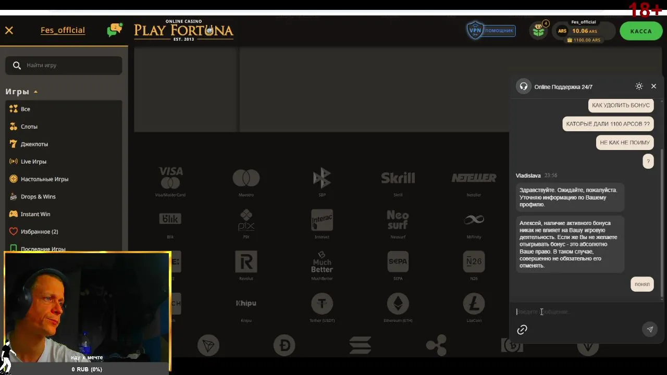This screenshot has height=375, width=667.
Task: Click the chat conversation scrollbar
Action: tap(662, 224)
